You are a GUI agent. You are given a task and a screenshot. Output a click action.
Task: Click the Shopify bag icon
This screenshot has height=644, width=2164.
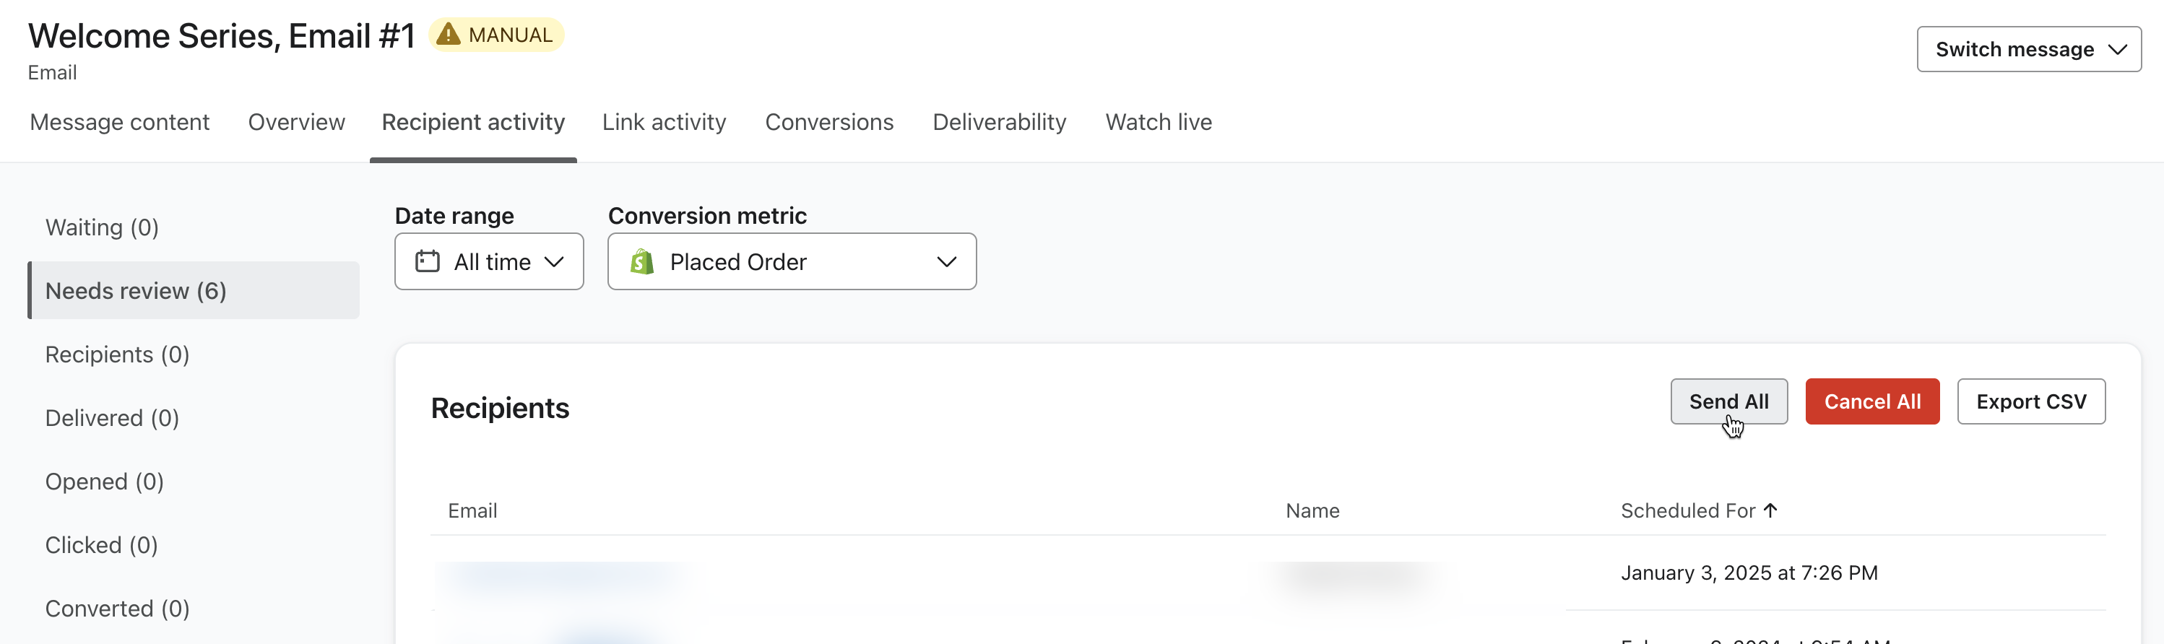click(643, 262)
